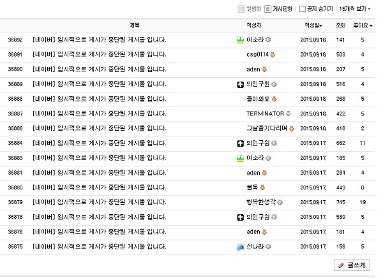
Task: Sort posts by 작성일 column dropdown
Action: pos(313,26)
